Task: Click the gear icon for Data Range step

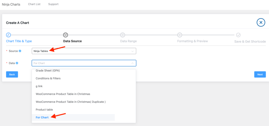Action: coord(122,35)
